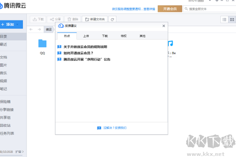Open 回收站 in the sidebar
This screenshot has width=236, height=157.
(x=13, y=125)
